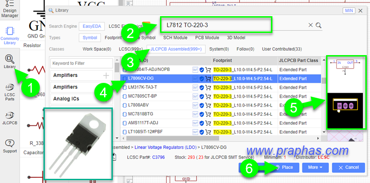Click the Place button
This screenshot has height=183, width=370.
point(284,167)
